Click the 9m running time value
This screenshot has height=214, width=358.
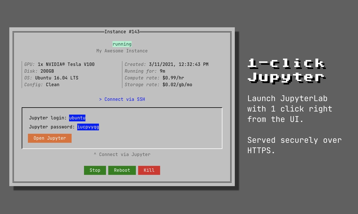[x=162, y=71]
